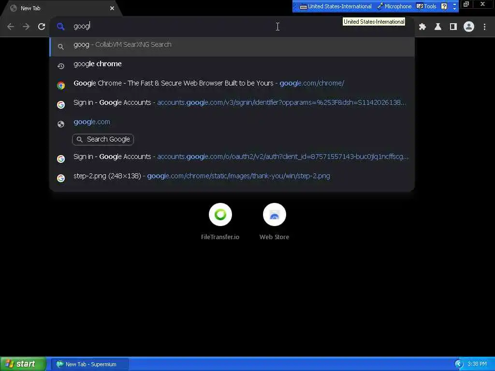495x371 pixels.
Task: Restore down the browser window
Action: [466, 4]
